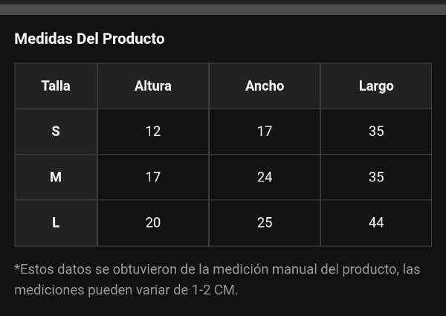The height and width of the screenshot is (316, 446).
Task: Click the gray bar at the top
Action: [x=223, y=10]
